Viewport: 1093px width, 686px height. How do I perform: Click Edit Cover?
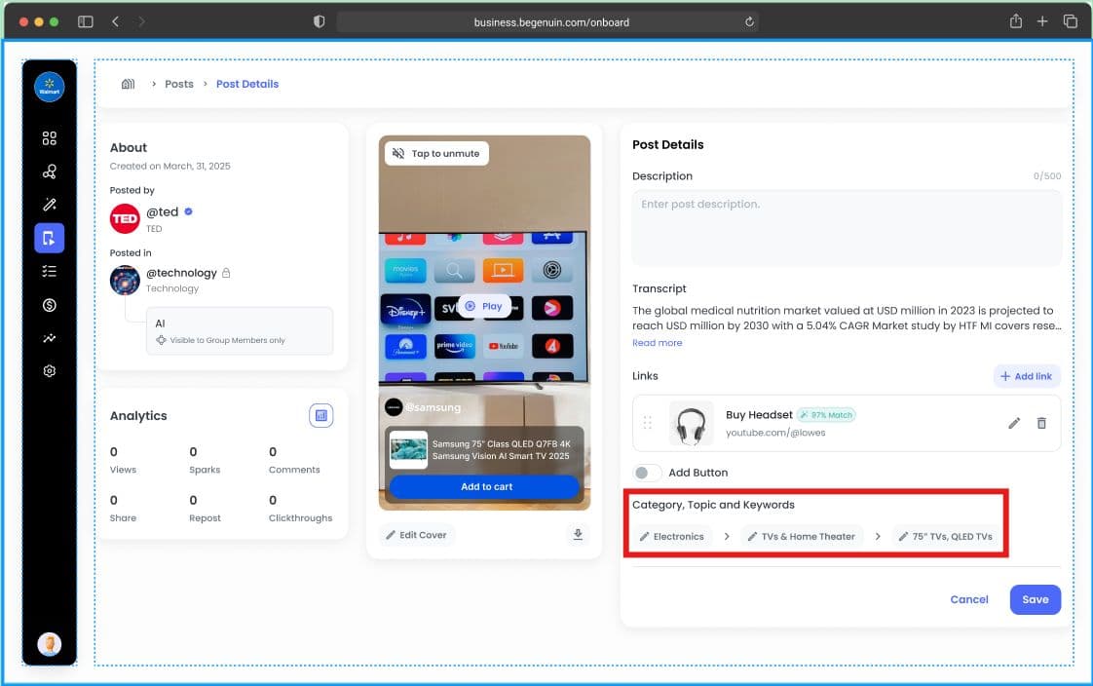(417, 535)
